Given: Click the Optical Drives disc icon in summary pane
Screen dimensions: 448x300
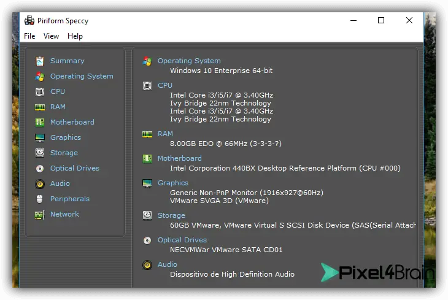Looking at the screenshot, I should (147, 240).
